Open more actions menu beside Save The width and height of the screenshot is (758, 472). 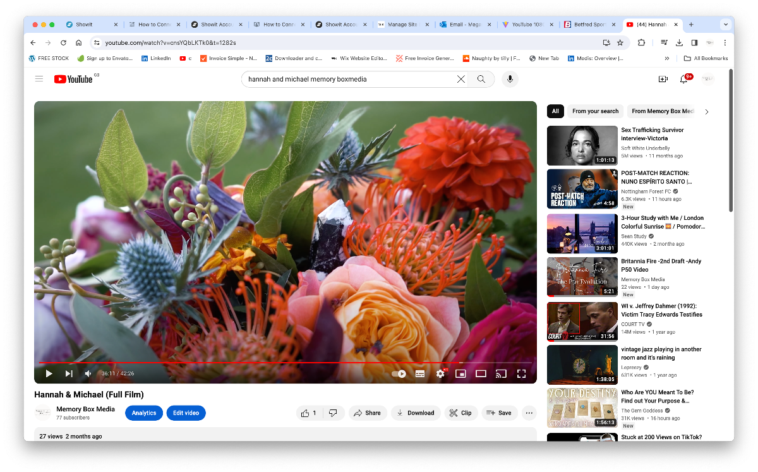tap(529, 413)
